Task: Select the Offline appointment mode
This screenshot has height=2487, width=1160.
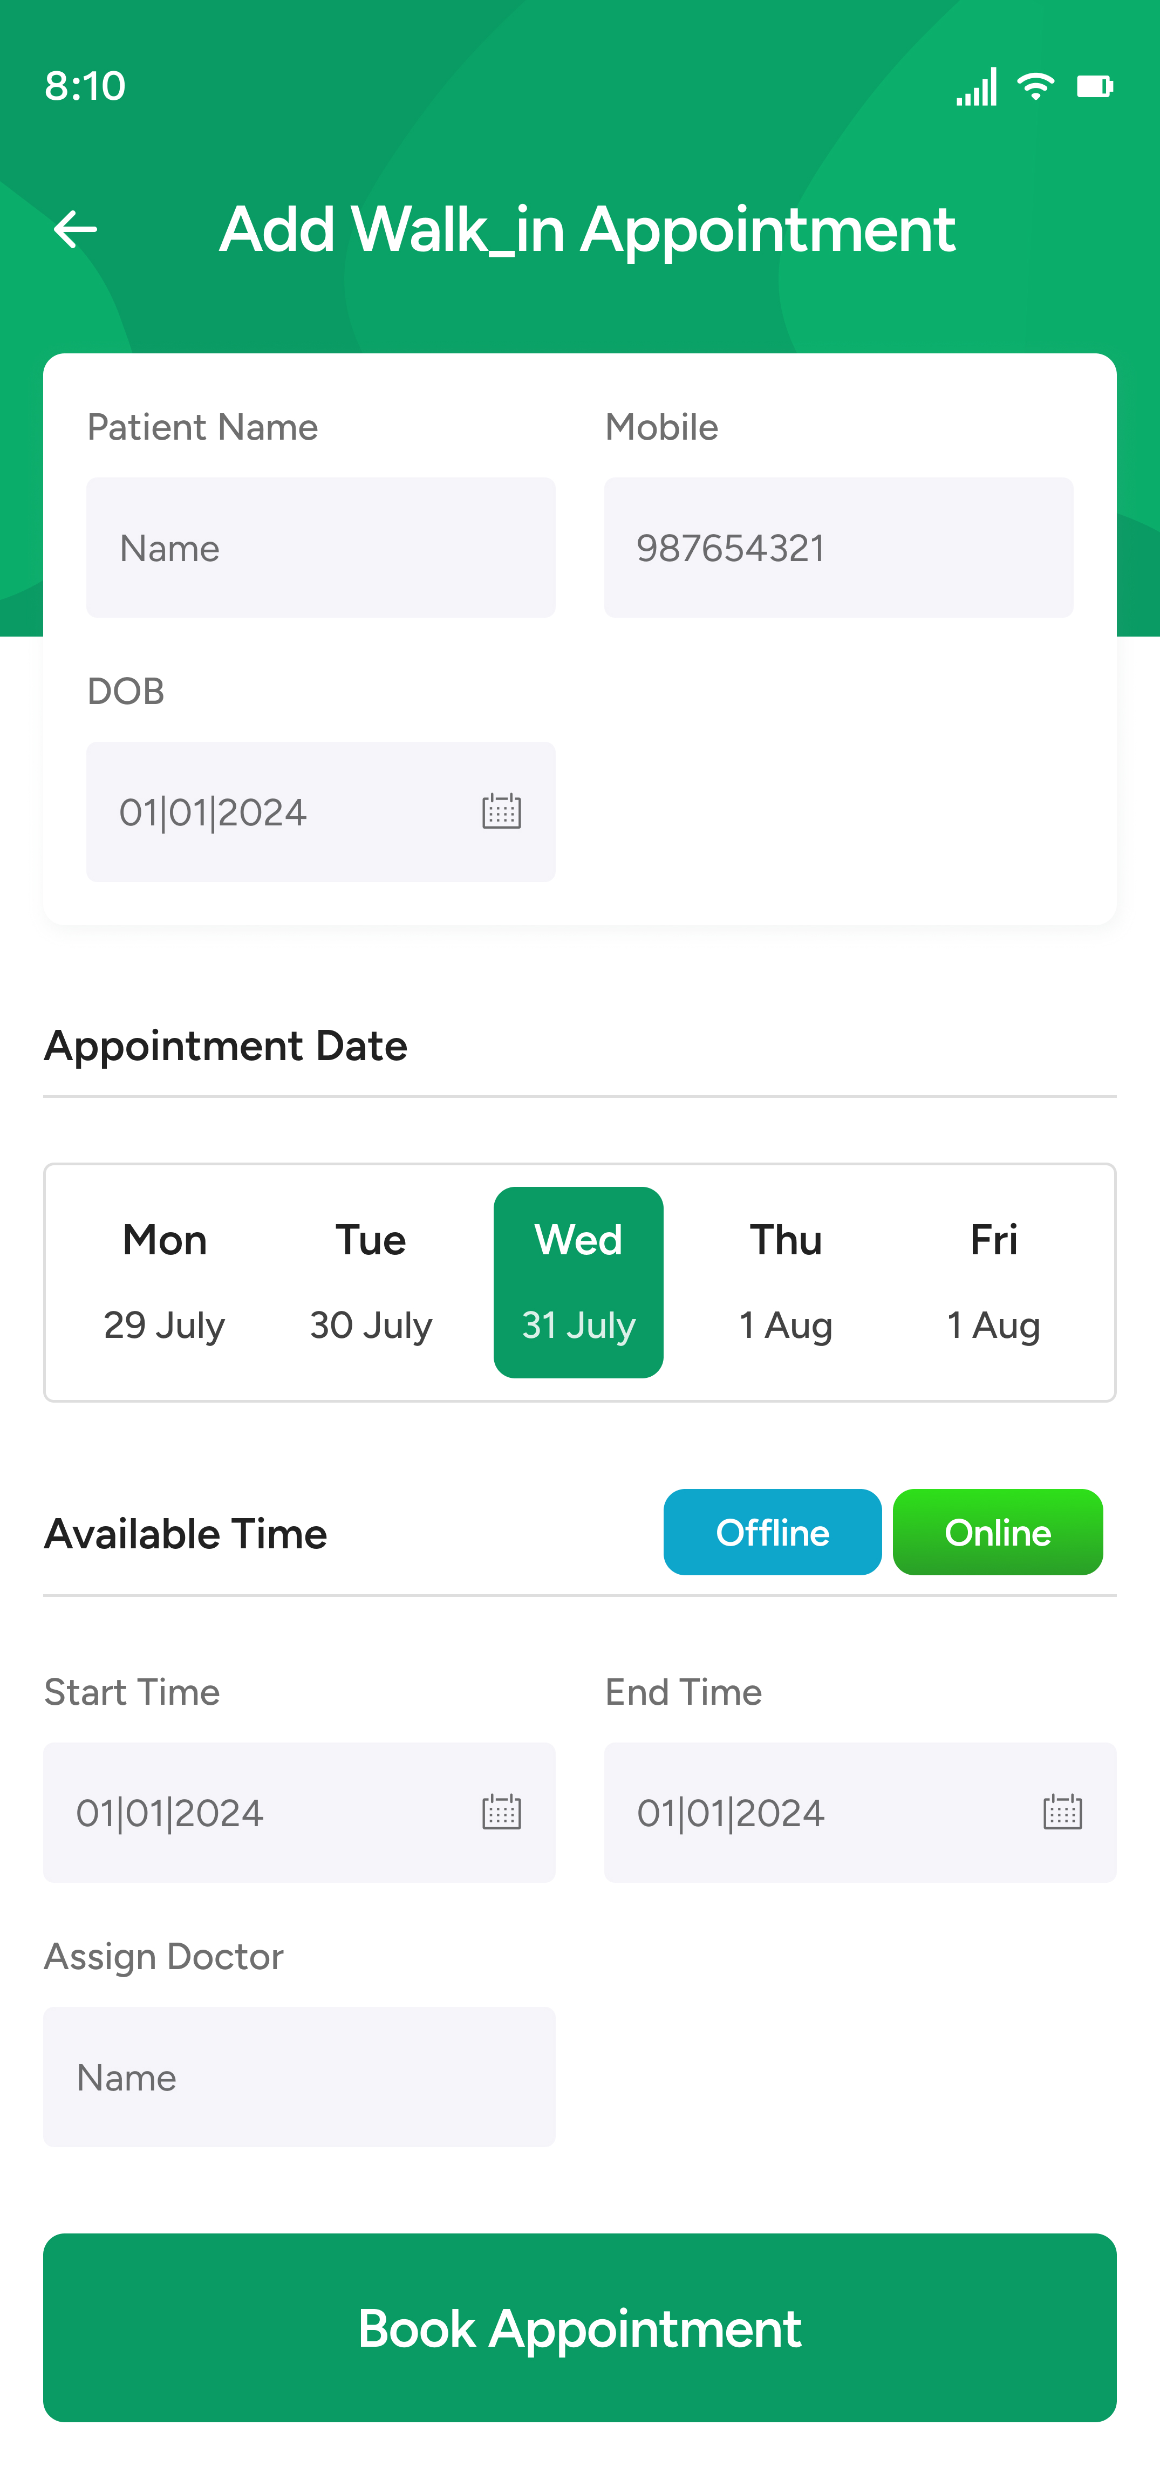Action: (772, 1532)
